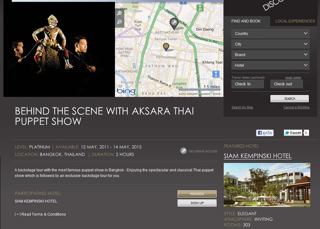320x229 pixels.
Task: Click the 2 Hours duration text
Action: coord(125,155)
